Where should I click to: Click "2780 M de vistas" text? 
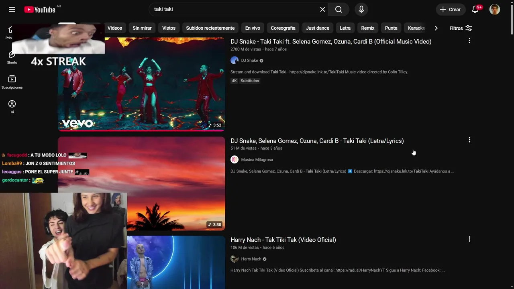[246, 49]
